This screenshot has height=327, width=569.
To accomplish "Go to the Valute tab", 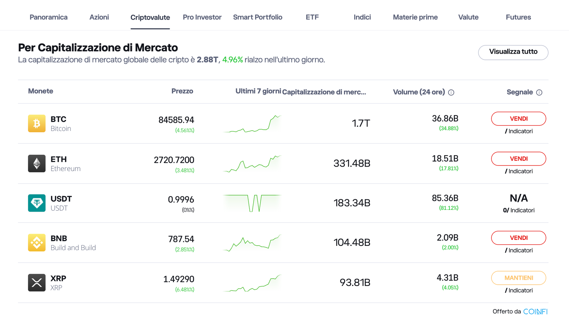I will [x=468, y=17].
